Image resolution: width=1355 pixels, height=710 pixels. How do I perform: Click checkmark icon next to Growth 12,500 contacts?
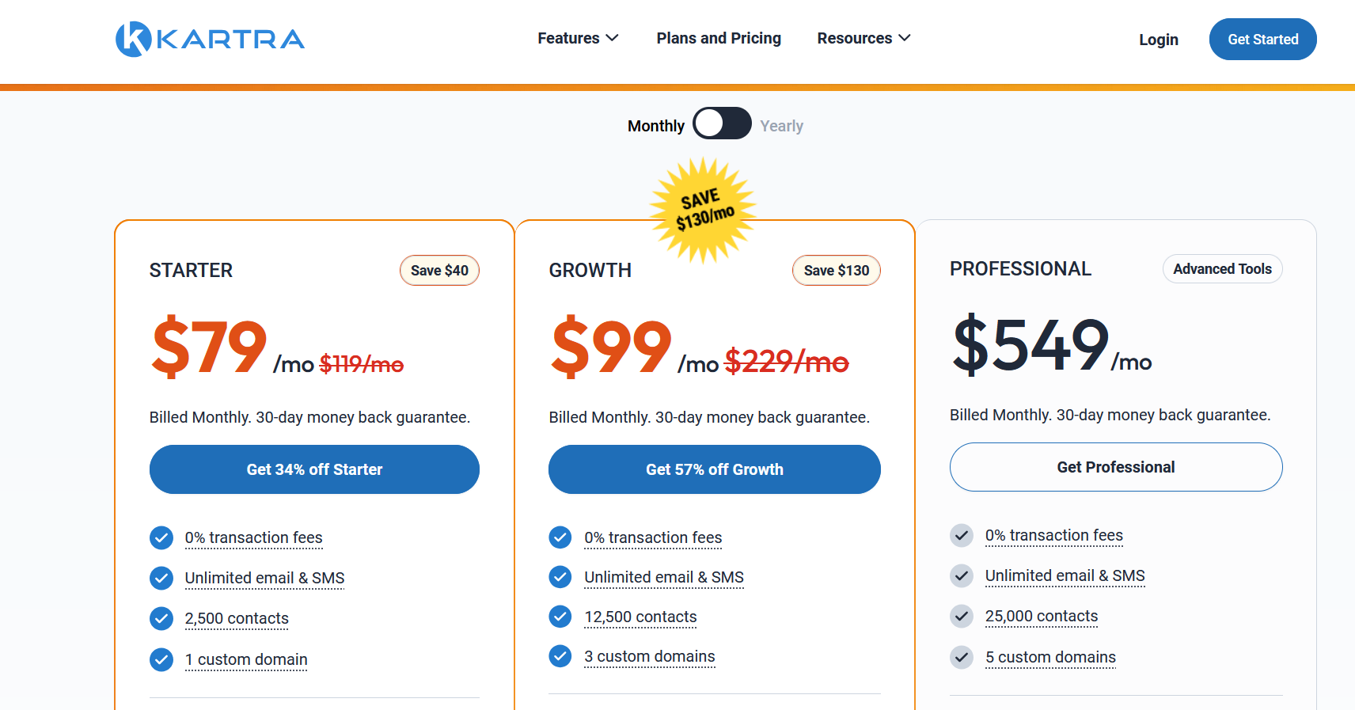coord(560,616)
